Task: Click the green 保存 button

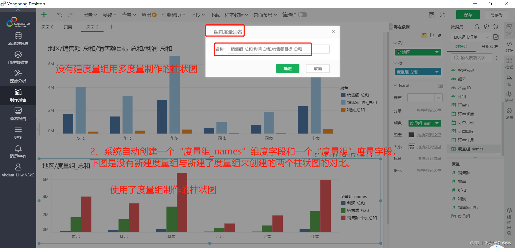Action: click(x=468, y=15)
